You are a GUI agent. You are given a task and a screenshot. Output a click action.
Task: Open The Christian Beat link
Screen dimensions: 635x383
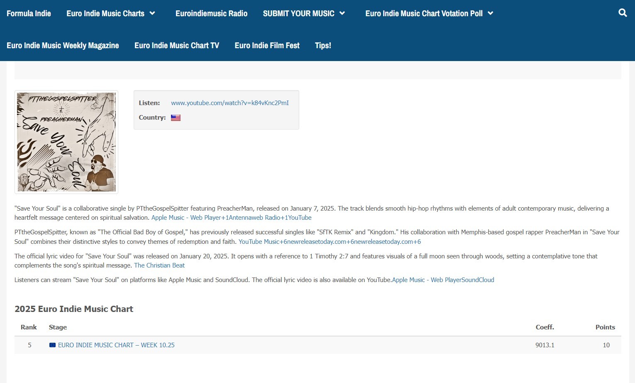(159, 265)
